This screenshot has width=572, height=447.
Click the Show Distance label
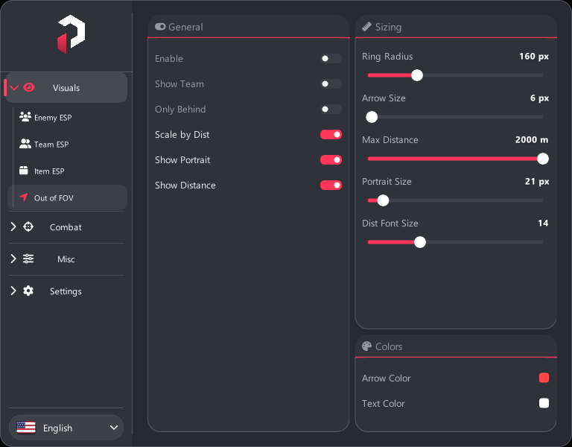tap(185, 186)
